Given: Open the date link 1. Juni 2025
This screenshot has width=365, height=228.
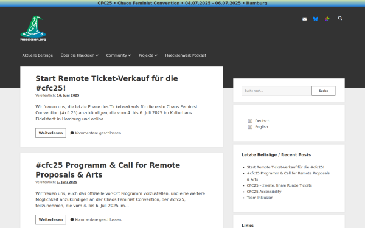Looking at the screenshot, I should (x=67, y=182).
